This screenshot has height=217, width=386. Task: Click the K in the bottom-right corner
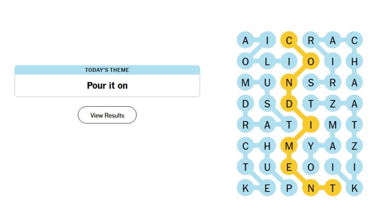click(354, 188)
